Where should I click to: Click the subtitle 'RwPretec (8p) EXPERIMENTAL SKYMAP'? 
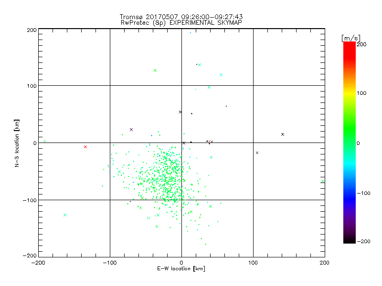(x=181, y=22)
